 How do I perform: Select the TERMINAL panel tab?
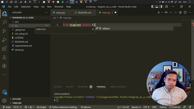(x=101, y=87)
